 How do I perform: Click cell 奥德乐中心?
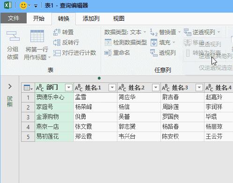[x=54, y=97]
